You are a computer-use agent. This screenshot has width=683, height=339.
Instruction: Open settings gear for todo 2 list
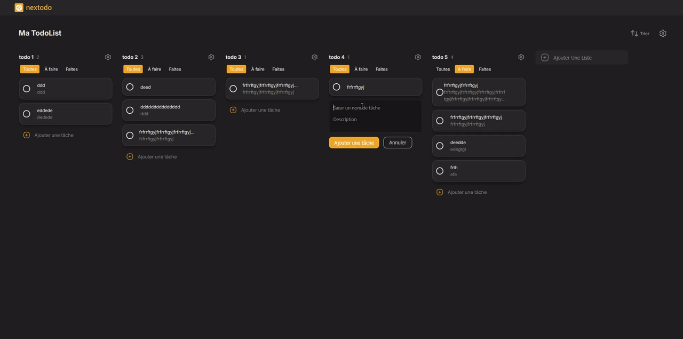(x=211, y=57)
